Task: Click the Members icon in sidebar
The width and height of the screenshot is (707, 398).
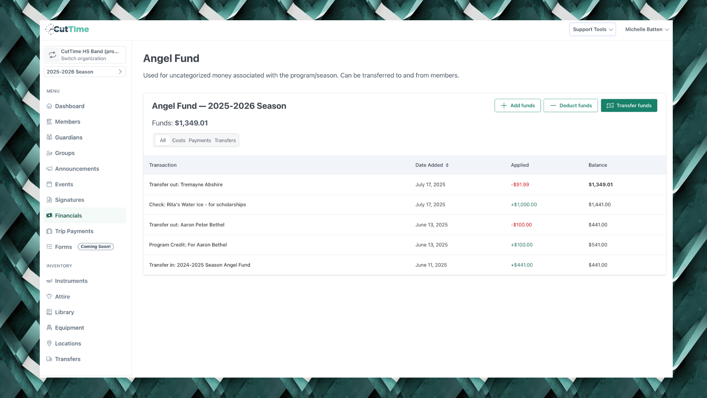Action: (49, 122)
